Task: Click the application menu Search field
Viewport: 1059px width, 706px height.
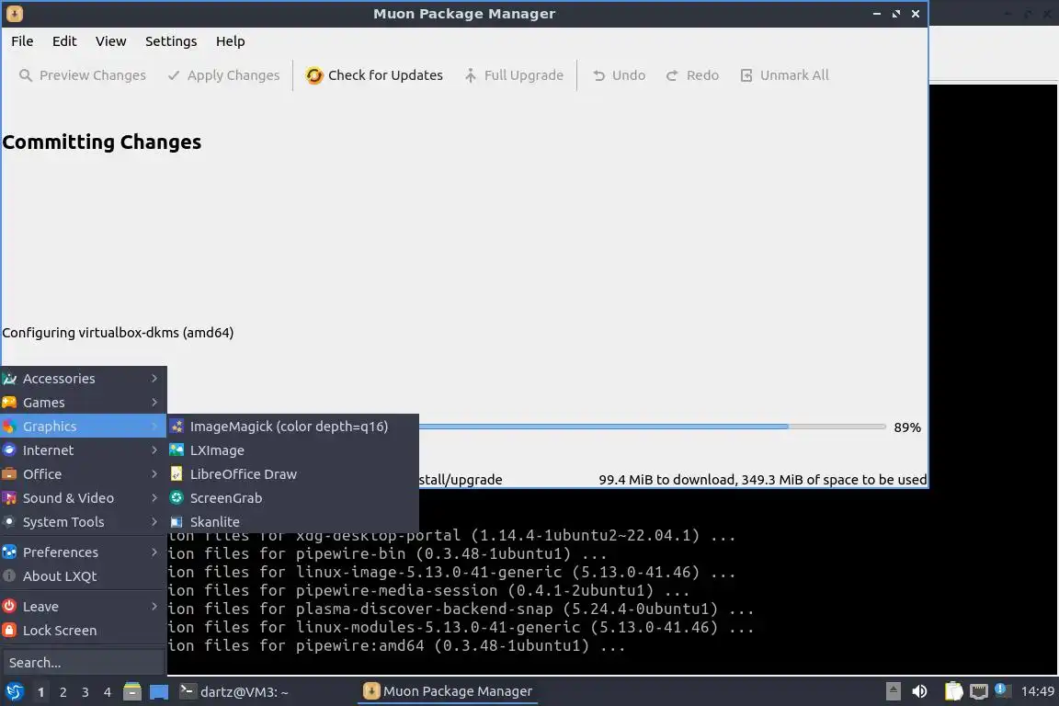Action: [83, 663]
